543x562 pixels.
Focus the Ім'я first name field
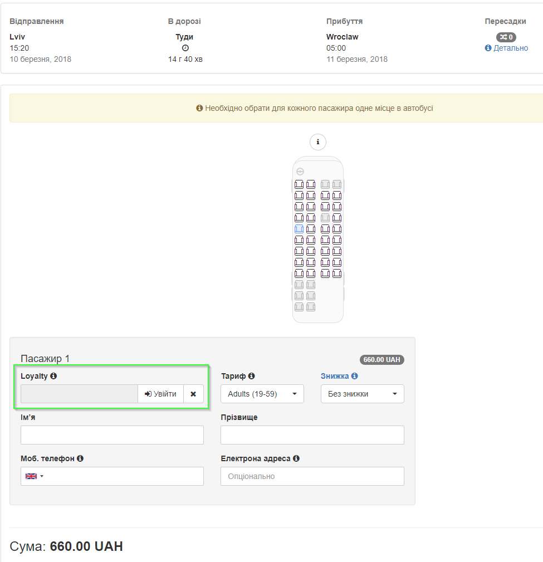[112, 435]
